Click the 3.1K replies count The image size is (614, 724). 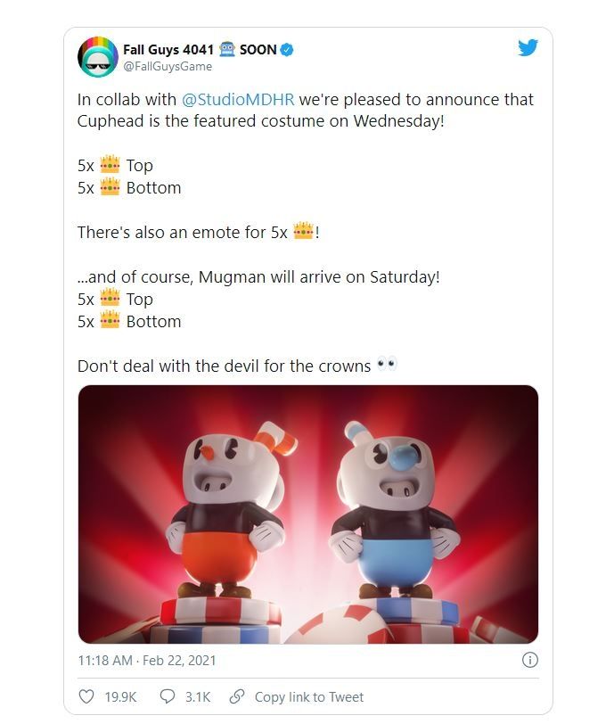click(x=200, y=696)
